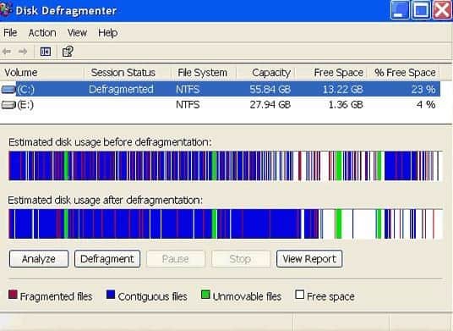Maximize the Disk Defragmenter window

pyautogui.click(x=421, y=10)
